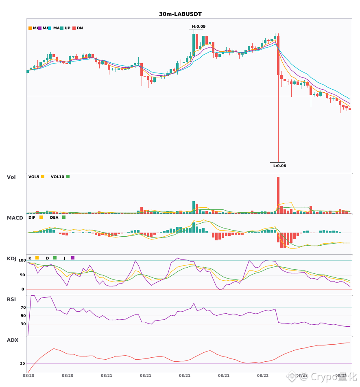360x387 pixels.
Task: Click the VOL5 legend text
Action: point(34,177)
